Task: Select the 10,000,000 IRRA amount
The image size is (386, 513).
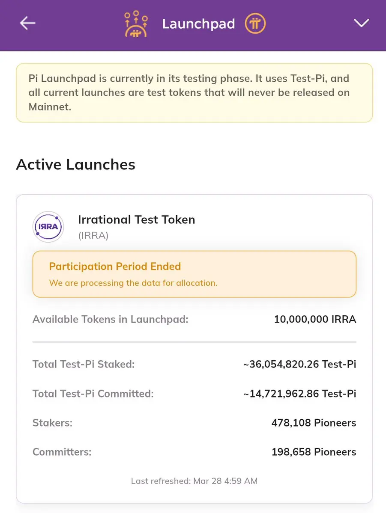Action: pyautogui.click(x=315, y=319)
